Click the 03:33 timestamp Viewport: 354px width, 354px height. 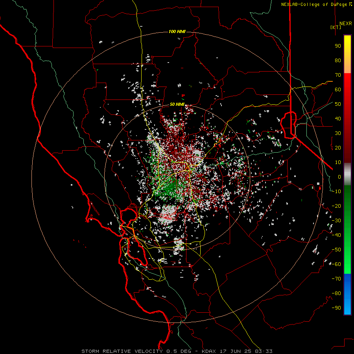[264, 351]
